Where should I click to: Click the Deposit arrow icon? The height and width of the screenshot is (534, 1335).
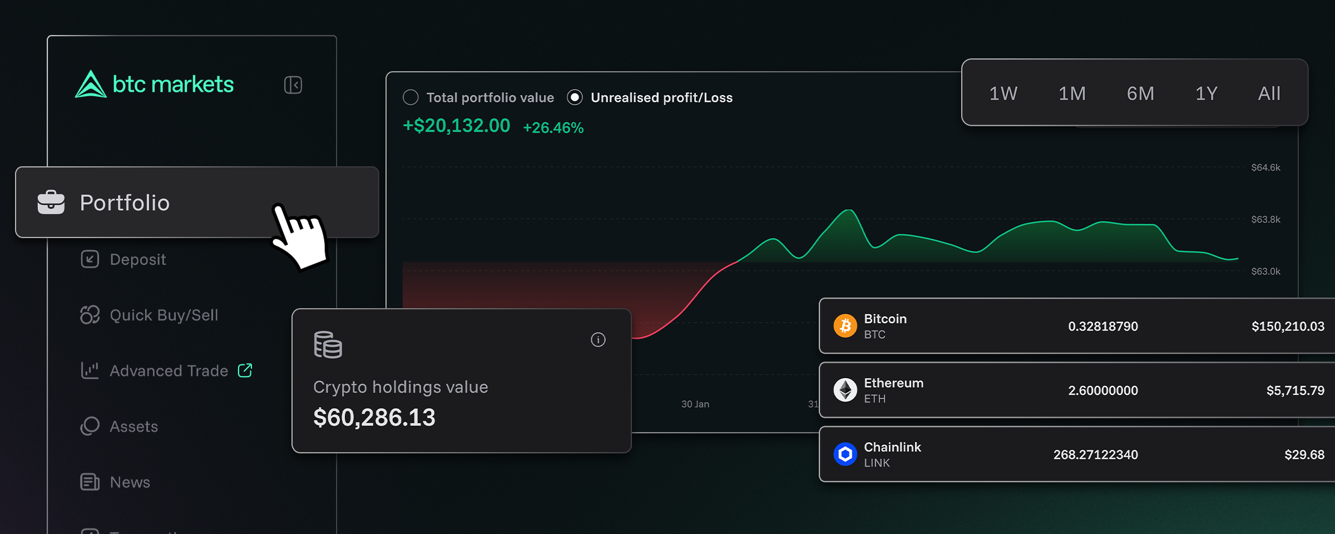click(x=90, y=259)
